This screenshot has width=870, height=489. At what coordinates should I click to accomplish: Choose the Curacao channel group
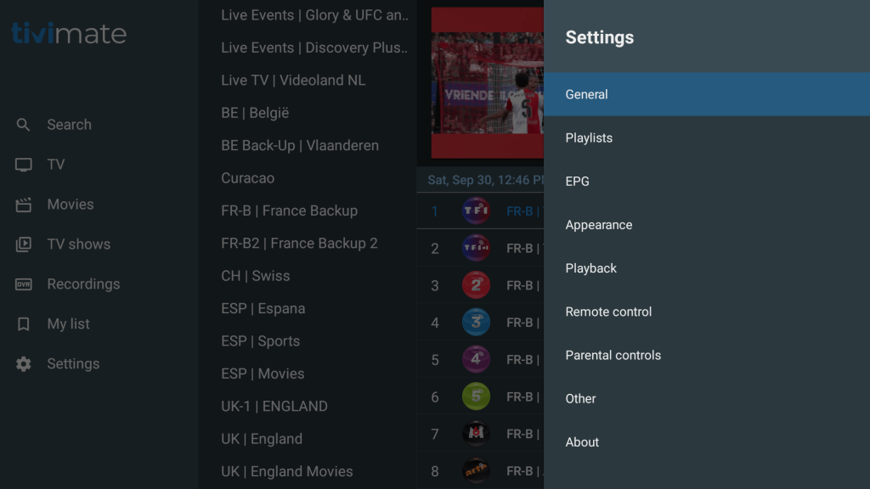pyautogui.click(x=247, y=178)
